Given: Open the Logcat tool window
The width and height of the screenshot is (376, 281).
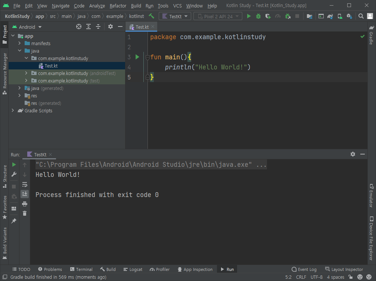Looking at the screenshot, I should [133, 269].
